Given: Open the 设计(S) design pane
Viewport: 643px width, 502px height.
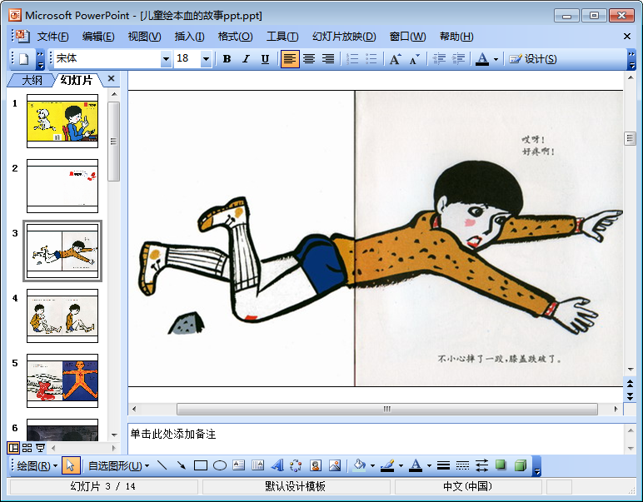Looking at the screenshot, I should (x=533, y=59).
